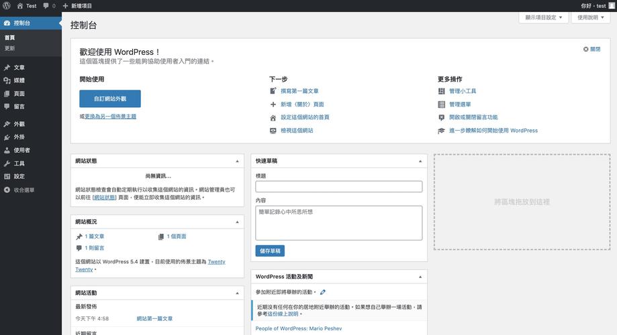The width and height of the screenshot is (617, 335).
Task: Click the 留言 comment icon in the sidebar
Action: (x=7, y=107)
